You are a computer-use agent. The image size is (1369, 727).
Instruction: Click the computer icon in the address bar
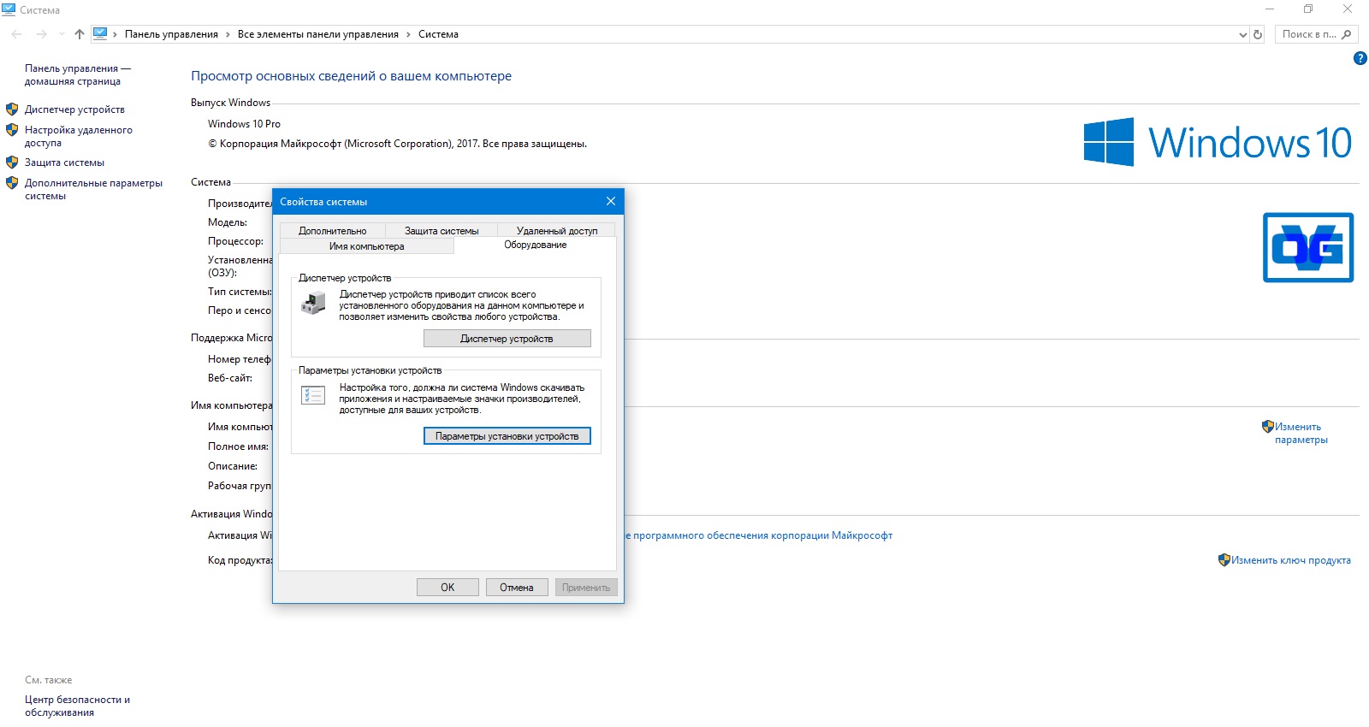tap(100, 34)
